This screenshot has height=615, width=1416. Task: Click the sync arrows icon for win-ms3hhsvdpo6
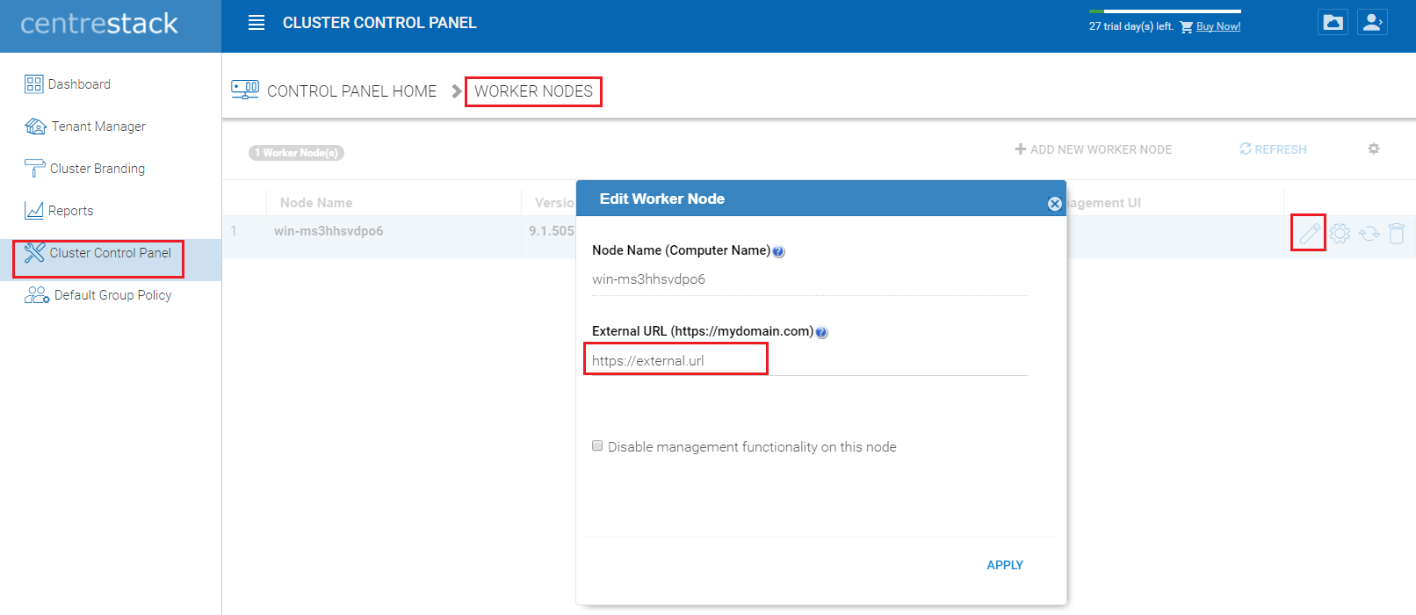pos(1369,234)
